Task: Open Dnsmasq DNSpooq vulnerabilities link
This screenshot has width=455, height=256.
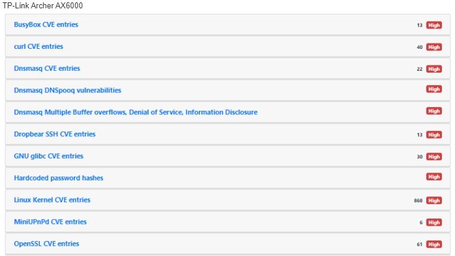Action: click(x=67, y=90)
